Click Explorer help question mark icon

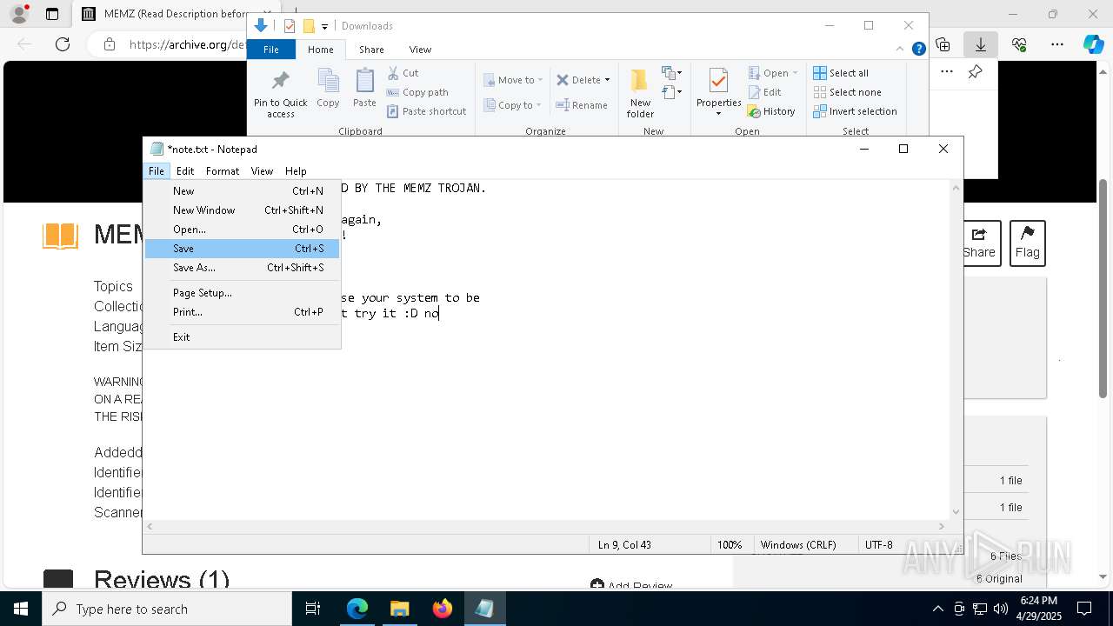pos(918,50)
